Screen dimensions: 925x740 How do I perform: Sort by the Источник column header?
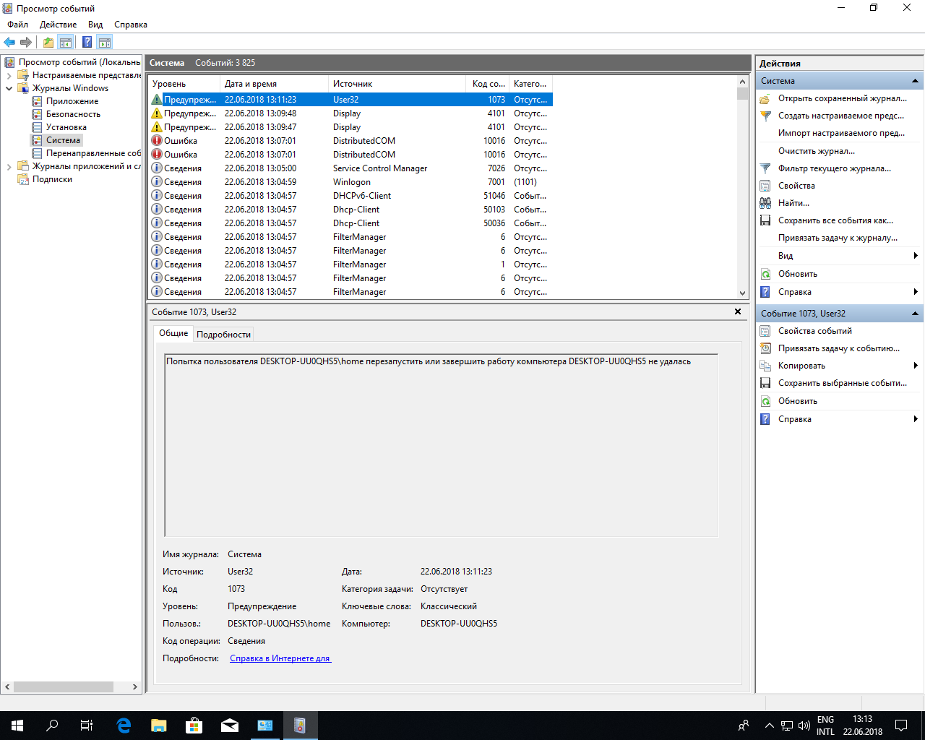click(398, 84)
